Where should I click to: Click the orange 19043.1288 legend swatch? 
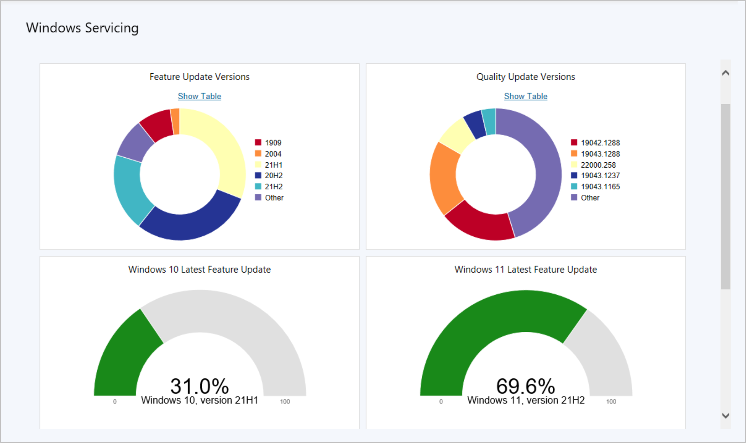click(574, 154)
